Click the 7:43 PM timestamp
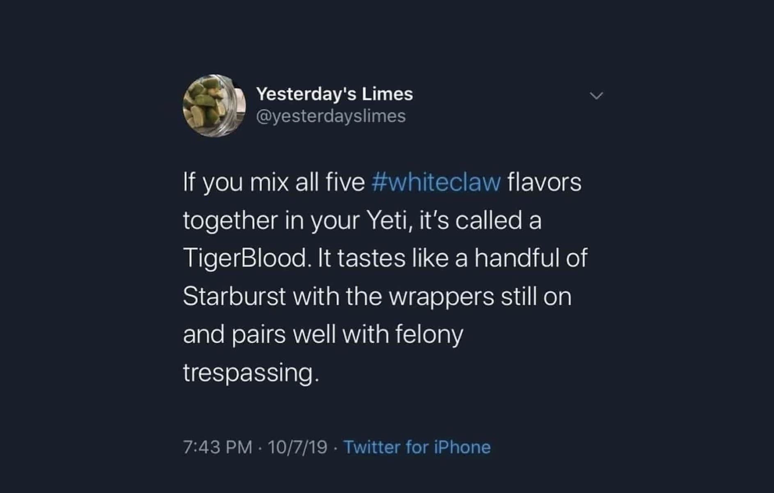This screenshot has width=774, height=493. pos(218,447)
